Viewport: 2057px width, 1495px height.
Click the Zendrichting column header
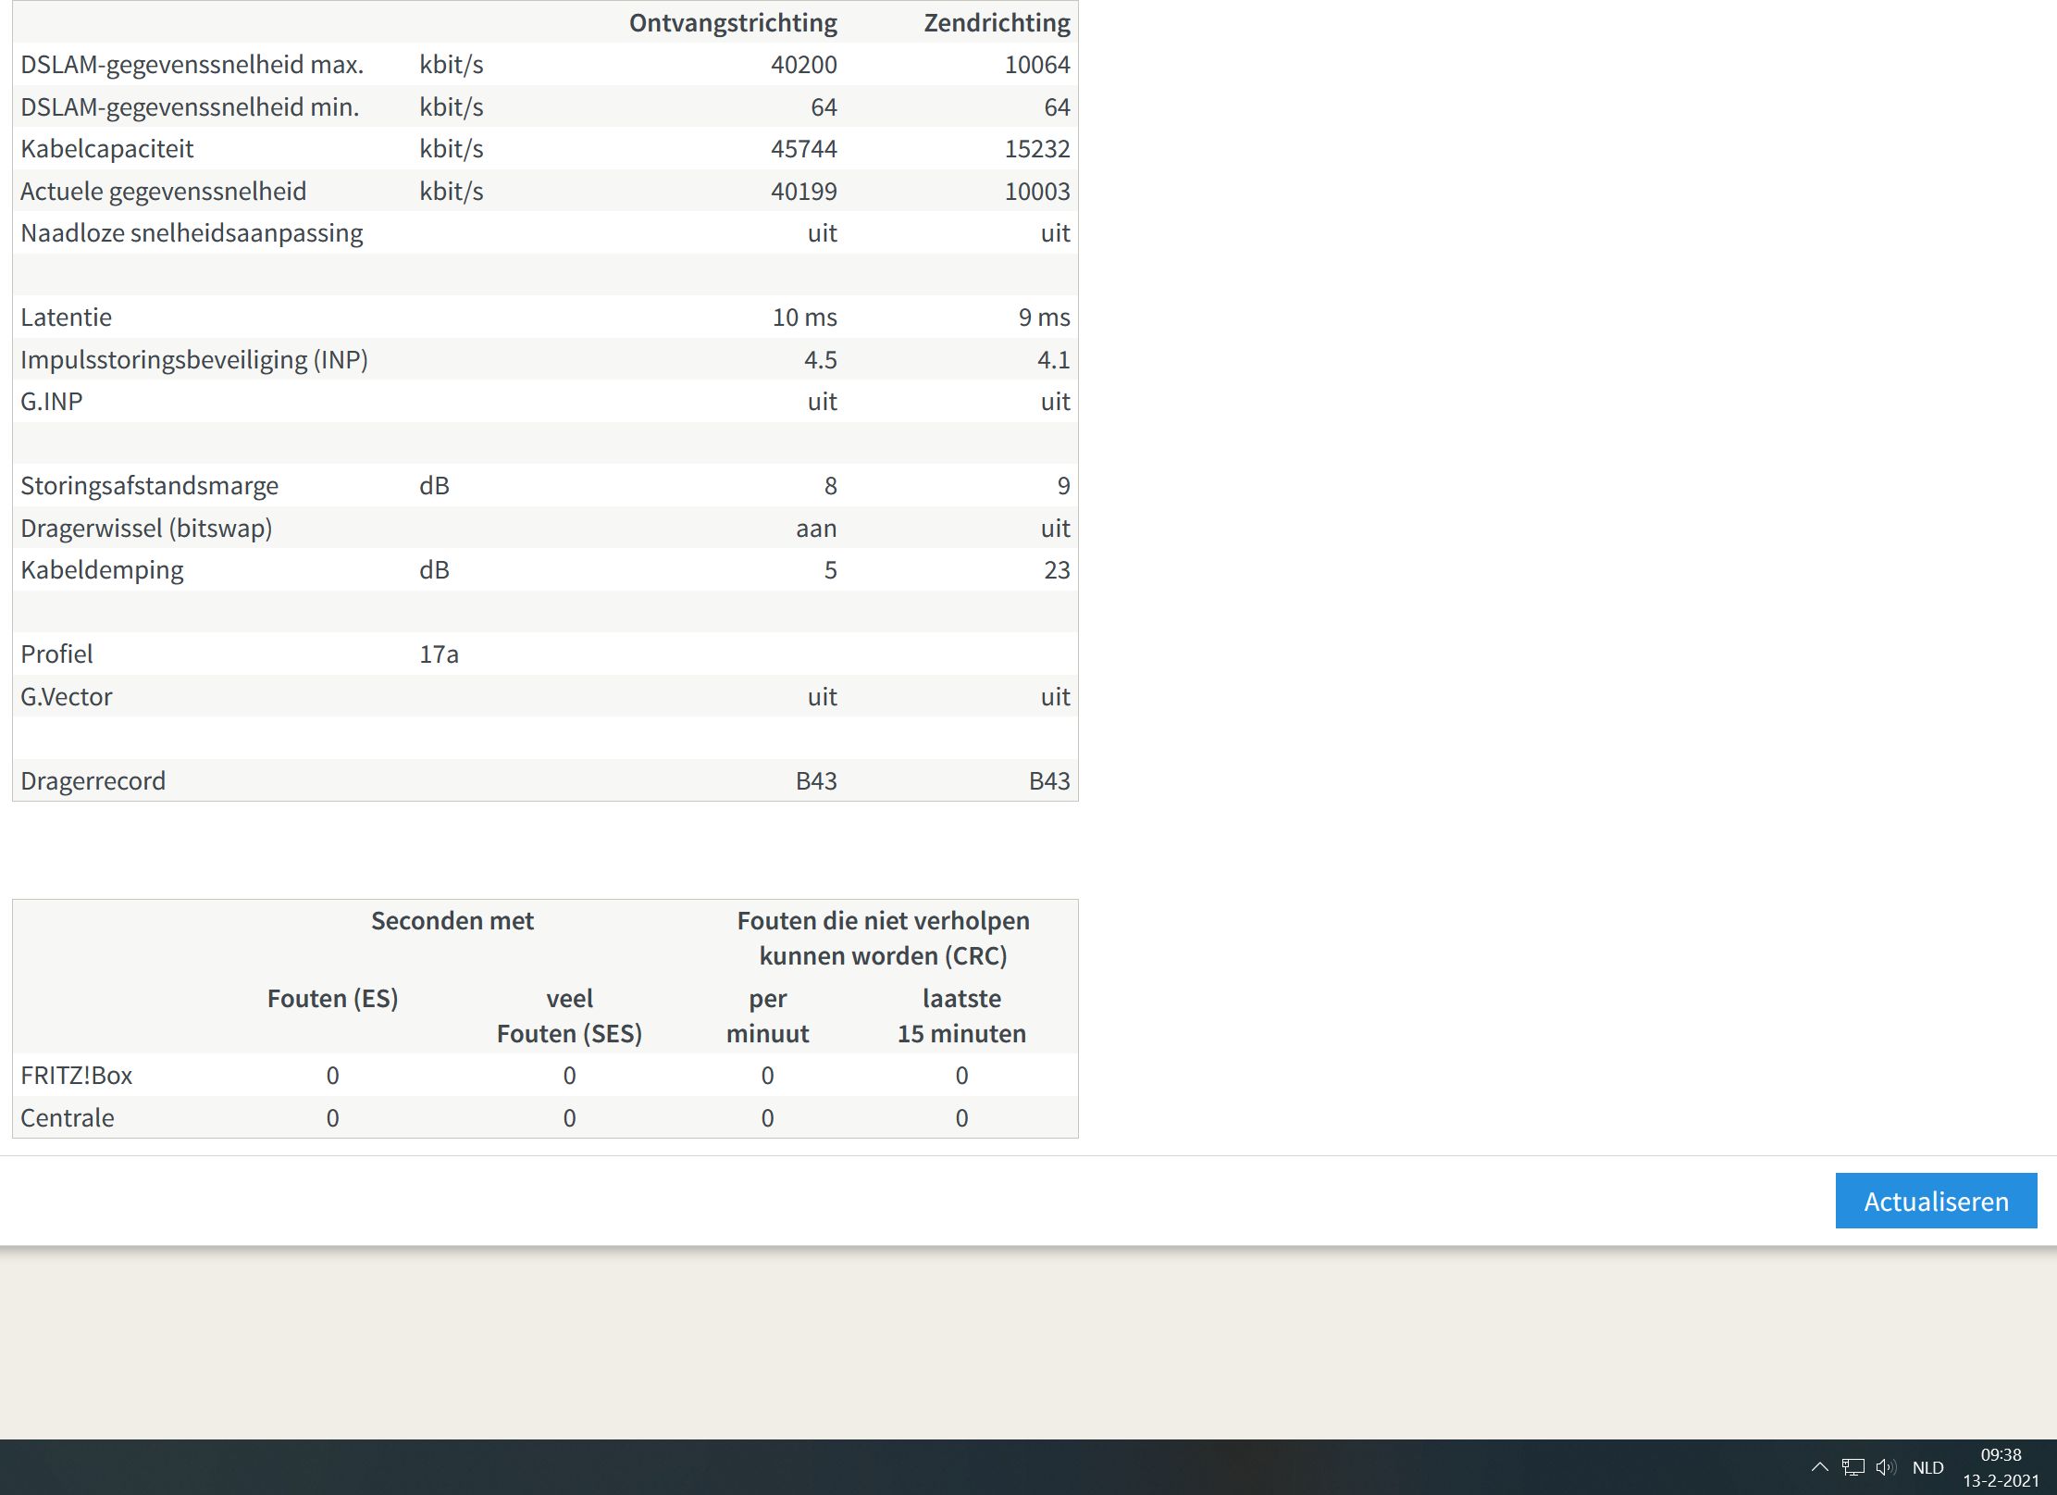pos(997,22)
